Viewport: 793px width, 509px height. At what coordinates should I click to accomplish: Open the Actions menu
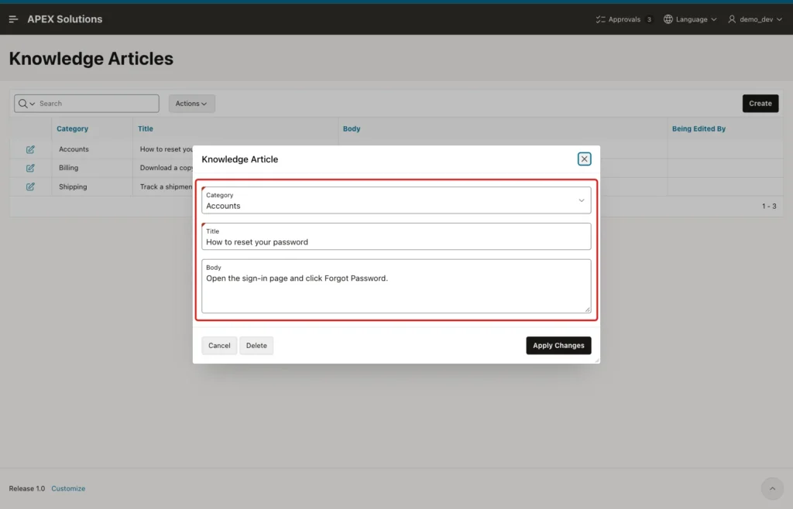point(191,104)
